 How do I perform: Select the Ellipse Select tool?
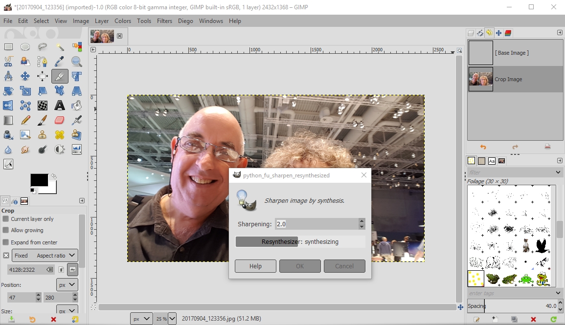click(x=25, y=47)
